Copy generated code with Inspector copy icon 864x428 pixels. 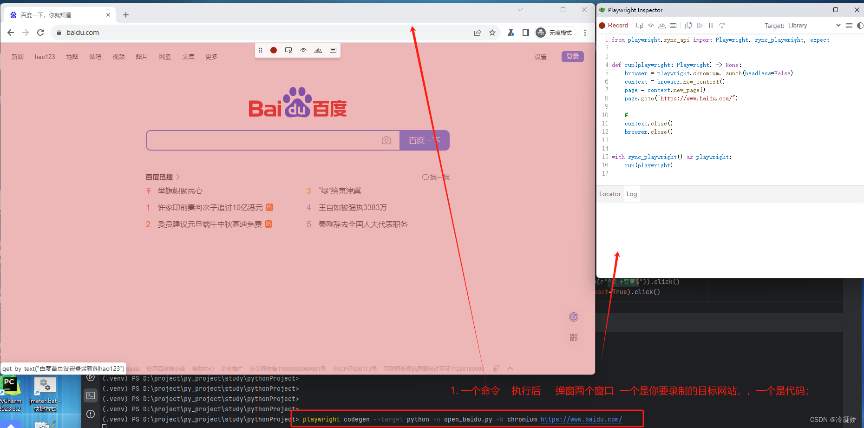click(x=688, y=26)
